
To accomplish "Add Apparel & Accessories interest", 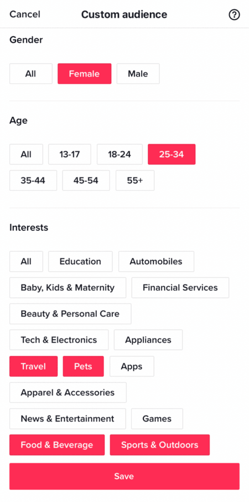I will pyautogui.click(x=68, y=392).
